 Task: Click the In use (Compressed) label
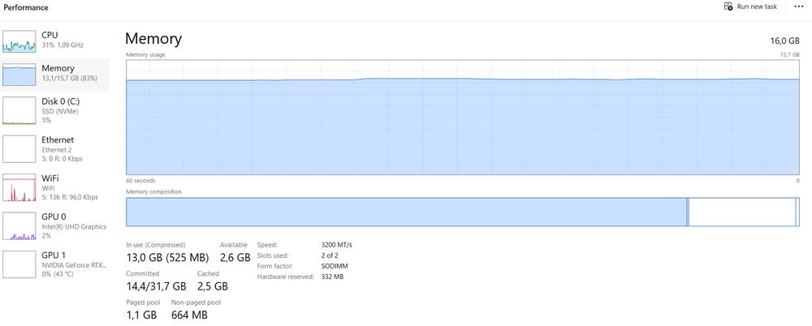155,245
